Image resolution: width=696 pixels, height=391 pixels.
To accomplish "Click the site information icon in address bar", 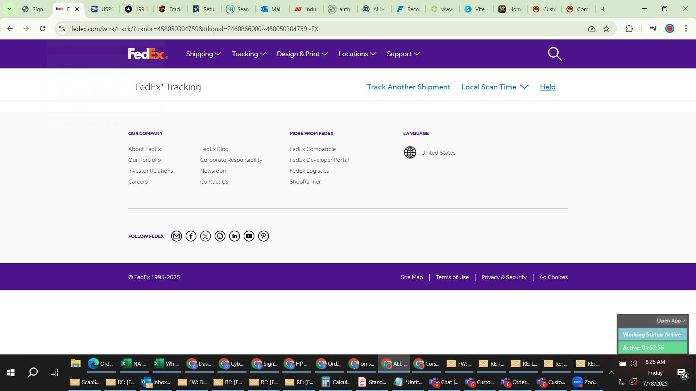I will [62, 29].
